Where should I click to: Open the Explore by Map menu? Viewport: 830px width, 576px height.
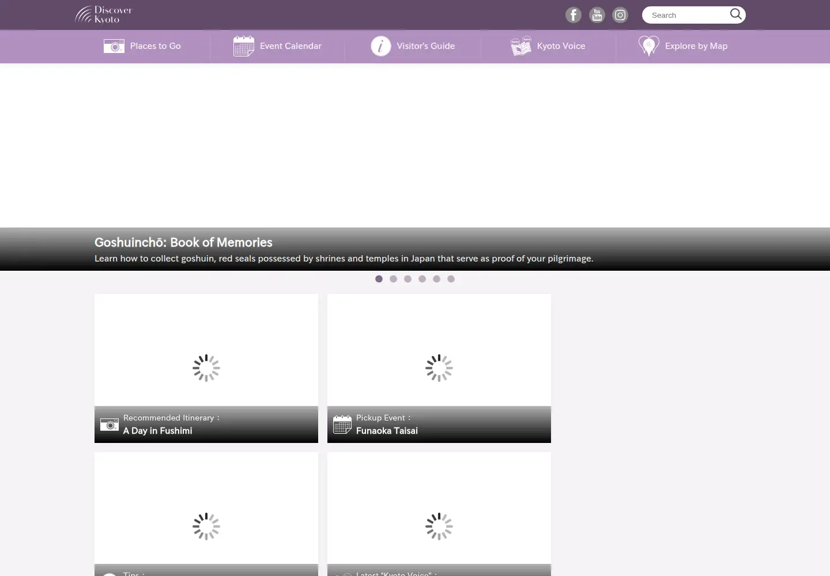click(x=684, y=46)
